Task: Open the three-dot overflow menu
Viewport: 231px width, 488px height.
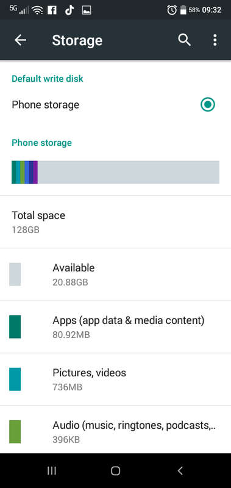Action: 215,40
